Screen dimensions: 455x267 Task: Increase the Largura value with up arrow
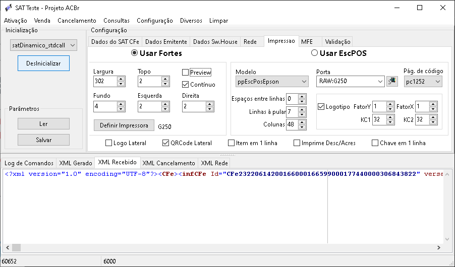click(121, 79)
